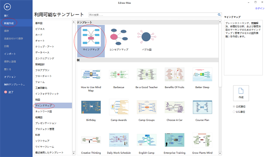Select ソフトウェア category
This screenshot has width=266, height=157.
43,141
